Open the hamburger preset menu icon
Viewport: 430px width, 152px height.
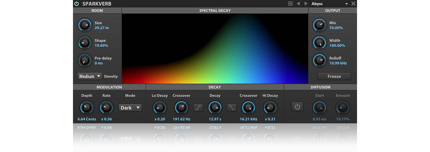click(x=290, y=4)
